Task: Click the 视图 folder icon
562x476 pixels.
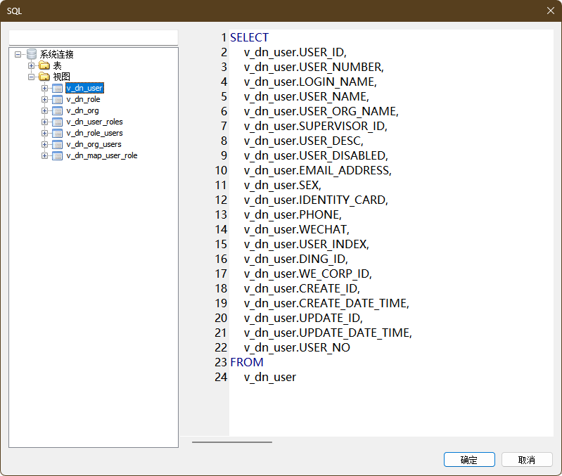Action: (x=44, y=77)
